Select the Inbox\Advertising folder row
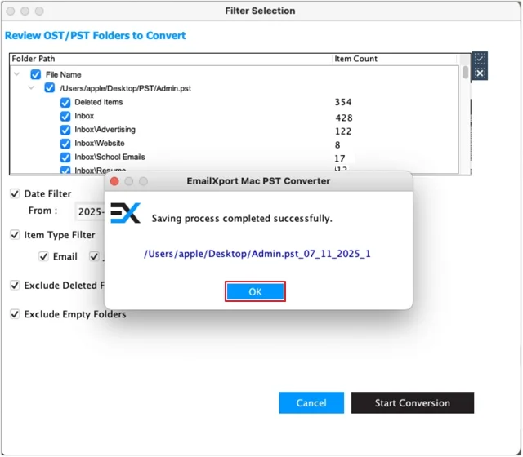Screen dimensions: 523x457 tap(234, 130)
